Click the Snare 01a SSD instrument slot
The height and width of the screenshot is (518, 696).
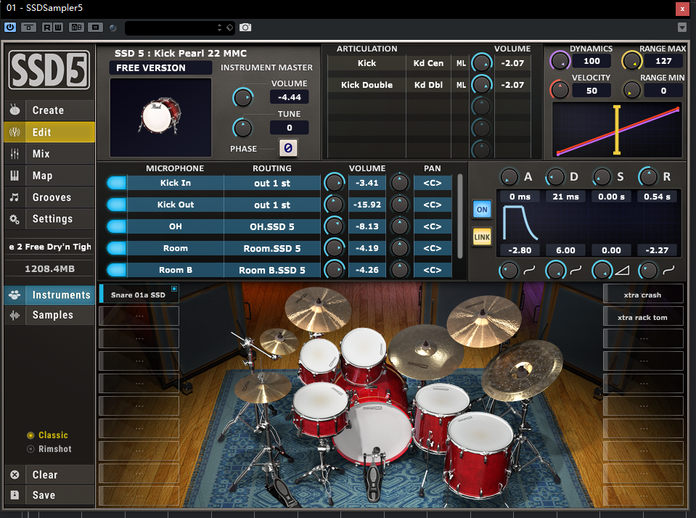click(x=138, y=295)
